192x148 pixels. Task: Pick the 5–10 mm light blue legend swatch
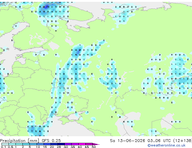click(33, 144)
